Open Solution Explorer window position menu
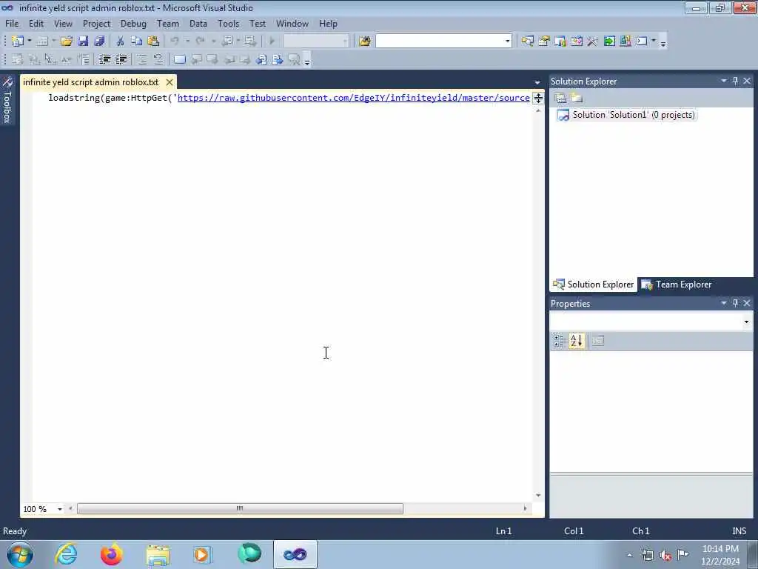The width and height of the screenshot is (758, 569). [724, 81]
